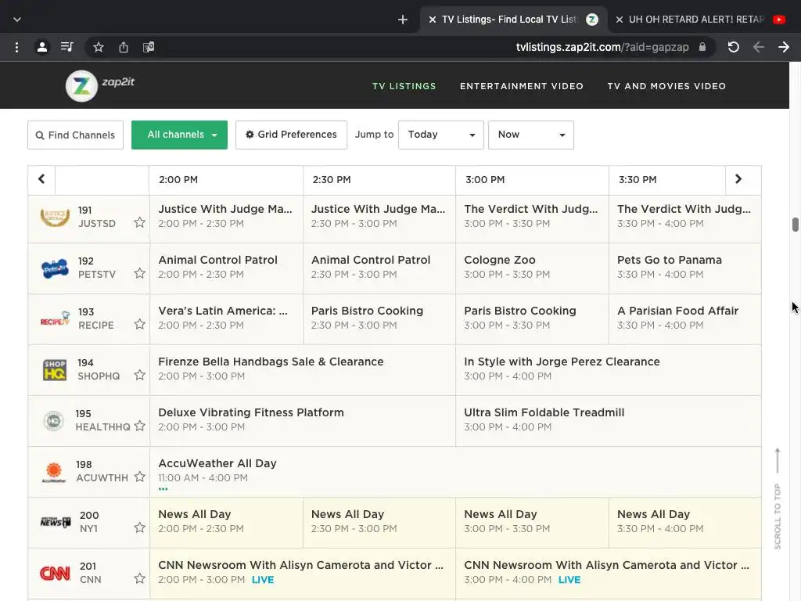This screenshot has width=801, height=601.
Task: Switch to the TV Listings browser tab
Action: [513, 20]
